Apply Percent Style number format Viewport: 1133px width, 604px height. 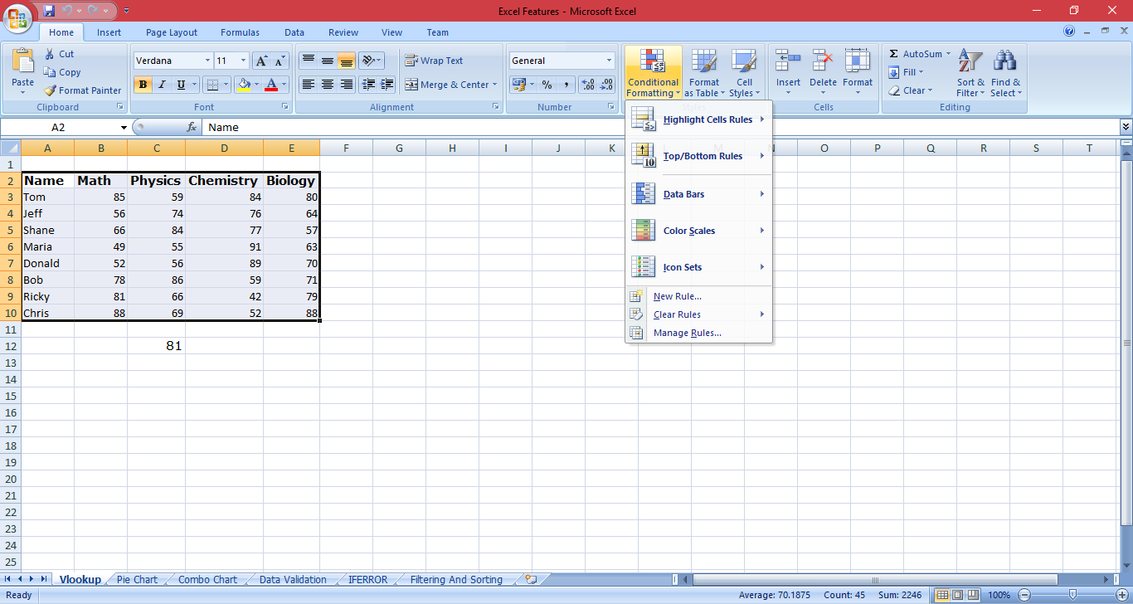tap(547, 85)
